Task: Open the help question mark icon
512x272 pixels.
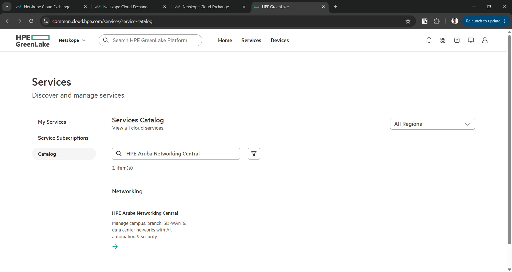Action: (457, 40)
